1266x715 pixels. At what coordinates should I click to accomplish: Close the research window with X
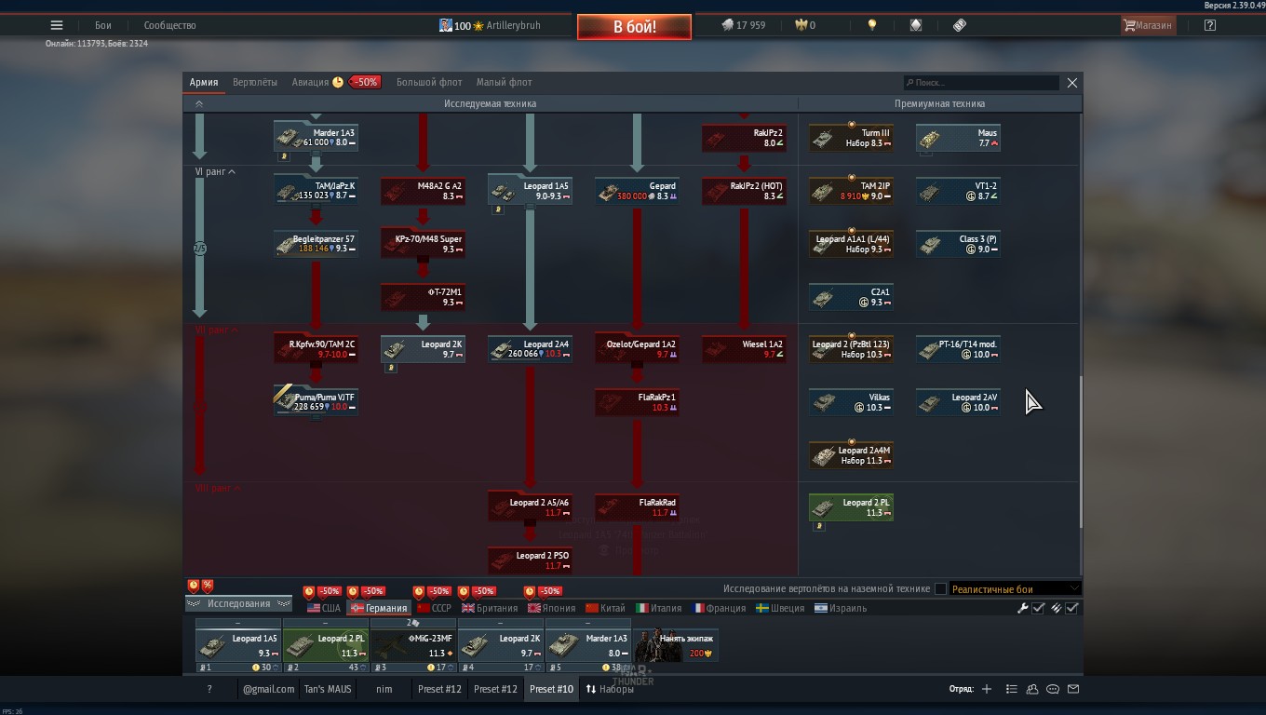tap(1072, 83)
